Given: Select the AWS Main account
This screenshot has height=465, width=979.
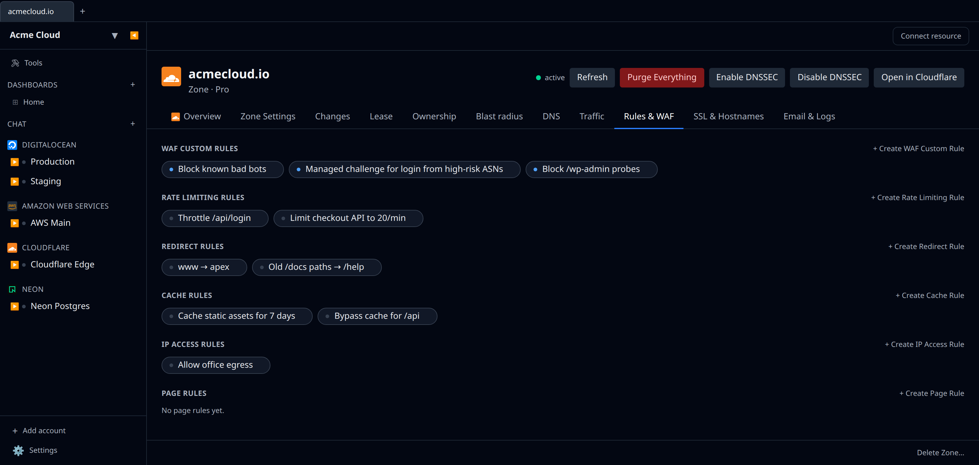Looking at the screenshot, I should tap(50, 223).
